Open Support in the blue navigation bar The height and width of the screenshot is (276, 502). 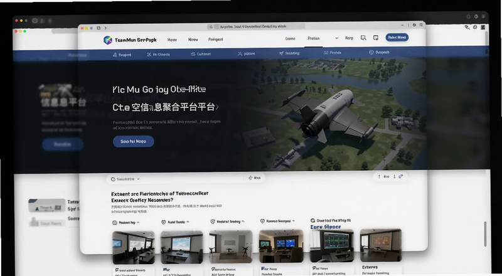pos(122,55)
